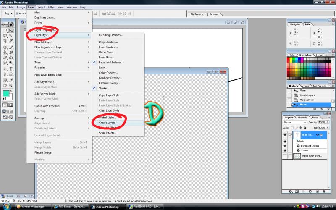Select the Magic Wand tool
The width and height of the screenshot is (336, 210).
pyautogui.click(x=11, y=36)
